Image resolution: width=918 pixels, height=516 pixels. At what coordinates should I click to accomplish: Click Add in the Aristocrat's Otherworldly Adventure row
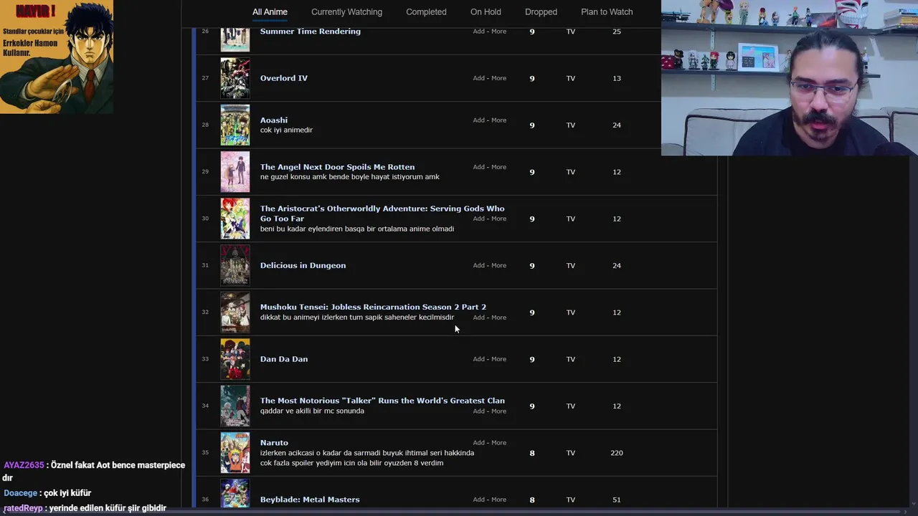478,219
